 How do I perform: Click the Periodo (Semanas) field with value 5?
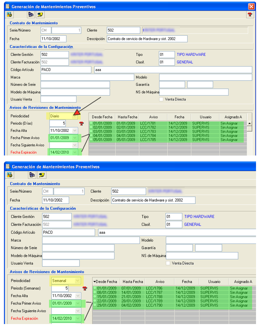tap(60, 288)
